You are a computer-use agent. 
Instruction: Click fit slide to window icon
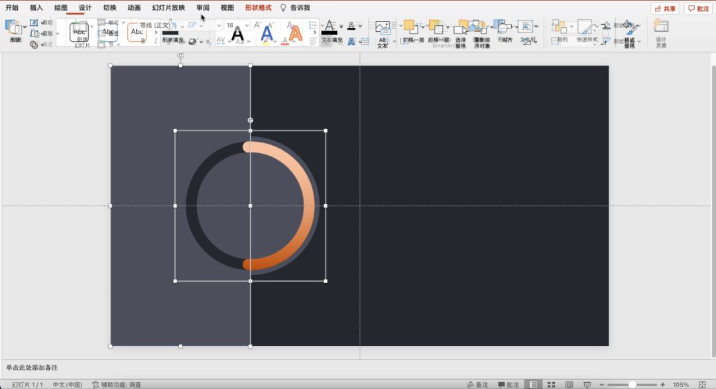(x=702, y=385)
